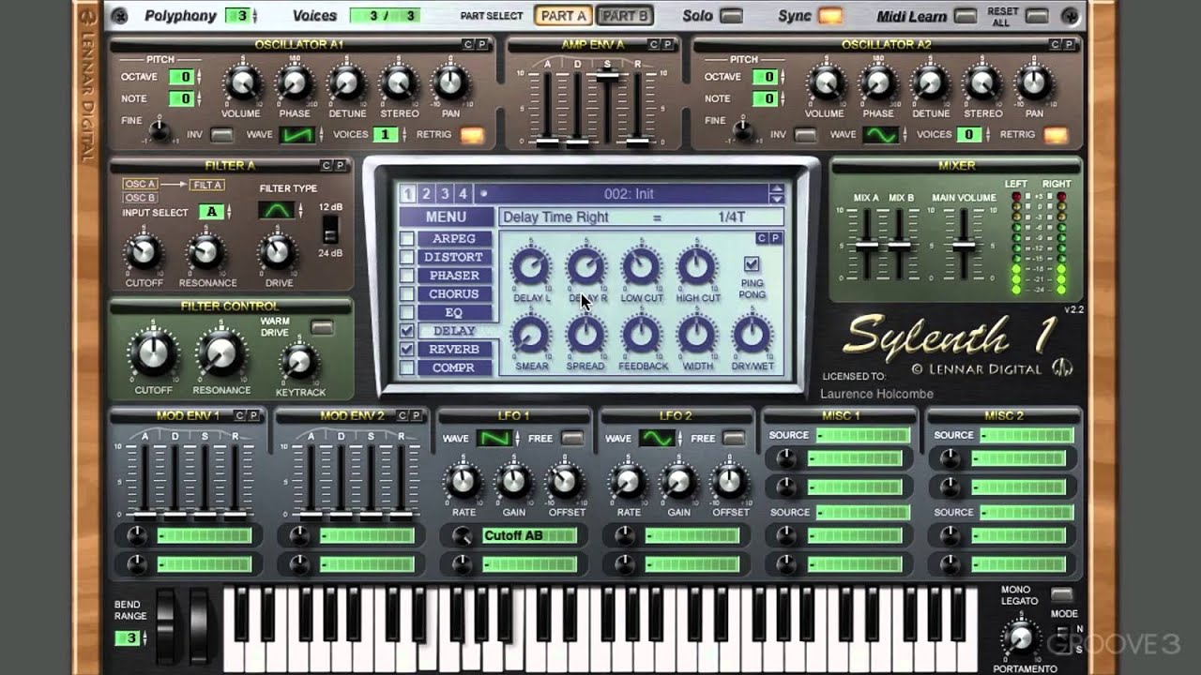The height and width of the screenshot is (675, 1201).
Task: Click Oscillator A1 Stereo knob
Action: (x=399, y=84)
